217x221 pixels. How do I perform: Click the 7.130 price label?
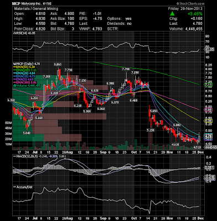click(x=82, y=81)
